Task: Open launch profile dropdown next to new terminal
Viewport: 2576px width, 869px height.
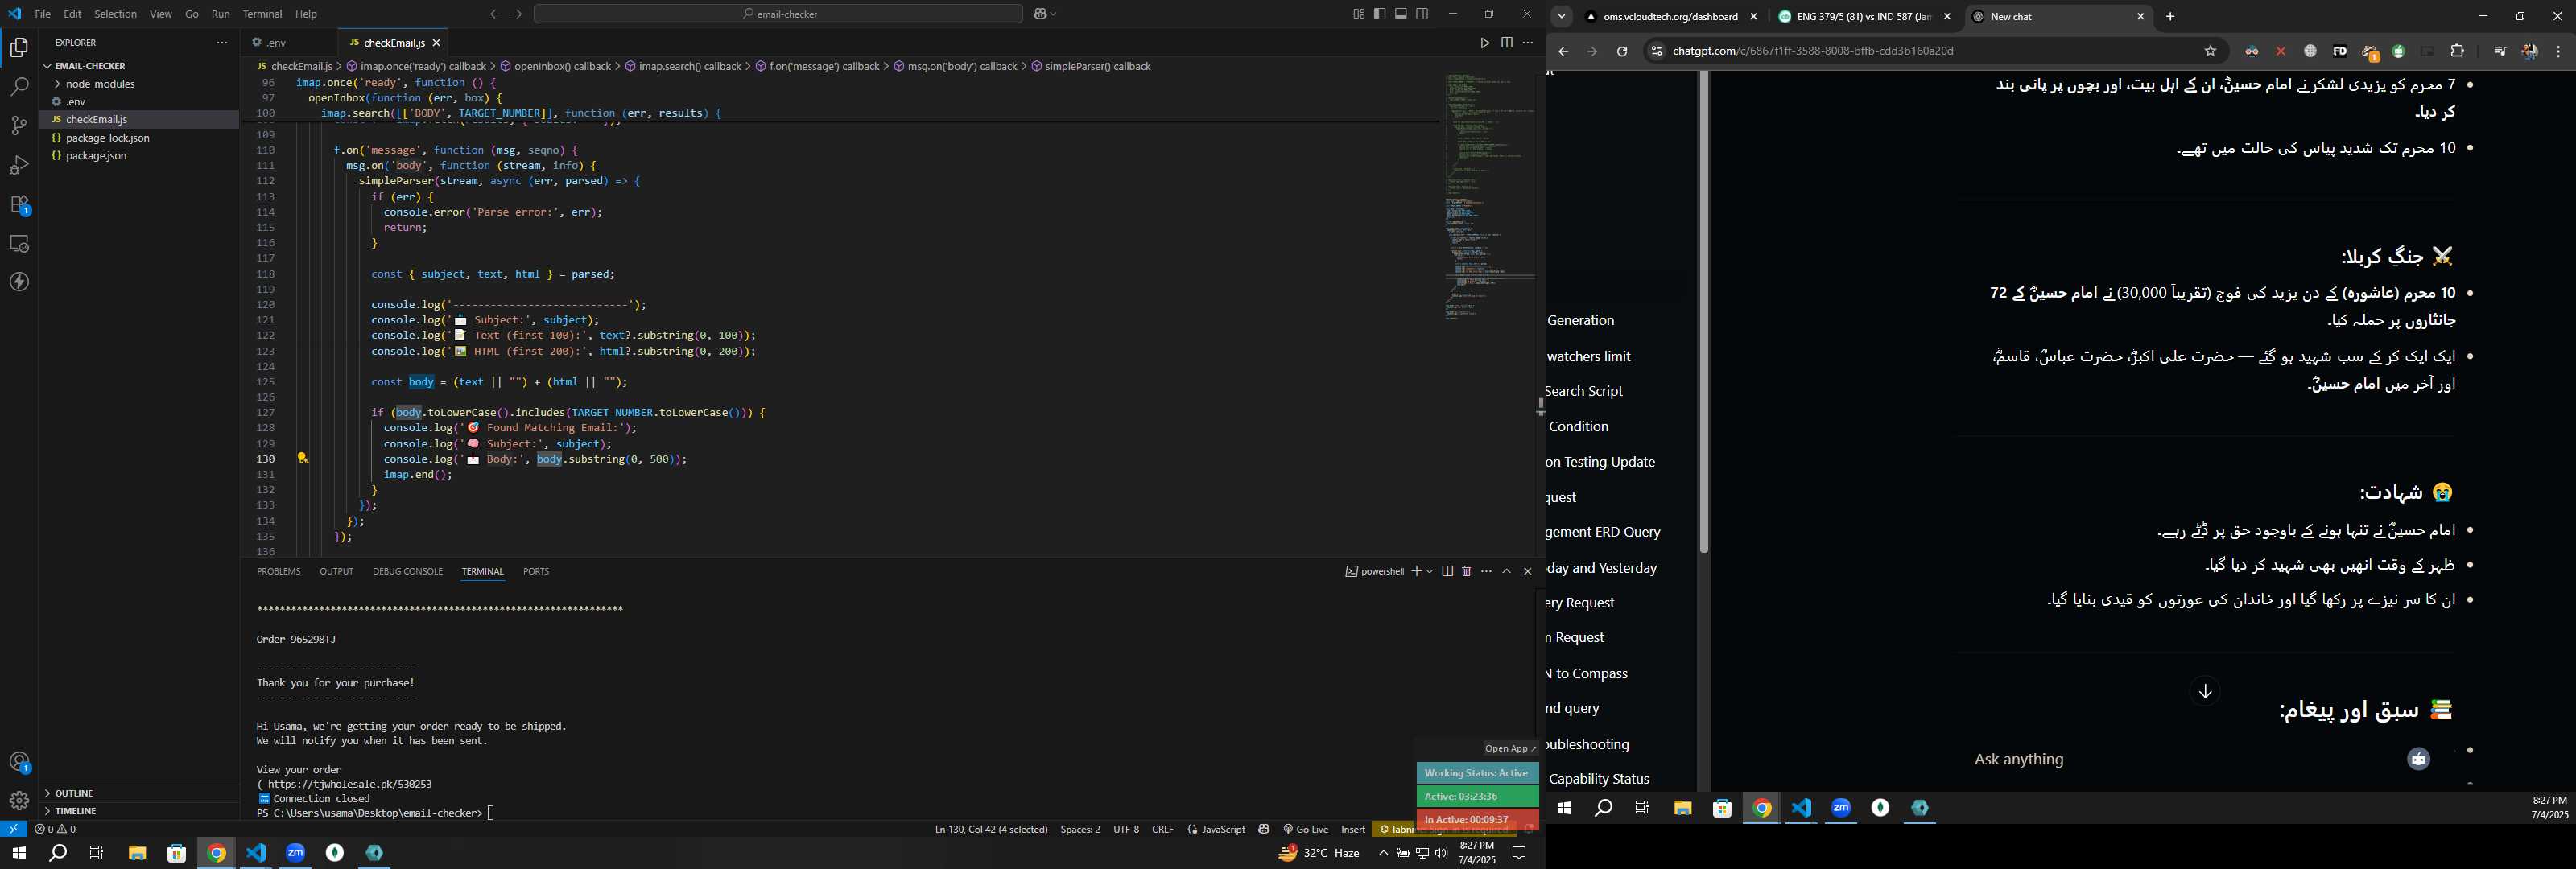Action: pyautogui.click(x=1430, y=571)
